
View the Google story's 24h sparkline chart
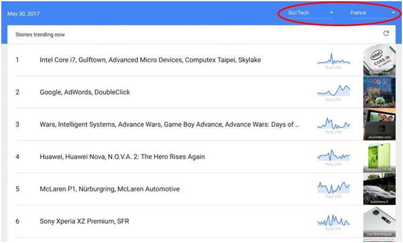(333, 93)
